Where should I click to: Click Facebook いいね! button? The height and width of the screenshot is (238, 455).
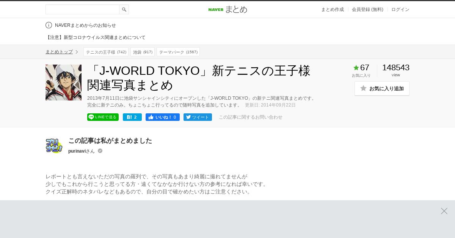coord(163,117)
